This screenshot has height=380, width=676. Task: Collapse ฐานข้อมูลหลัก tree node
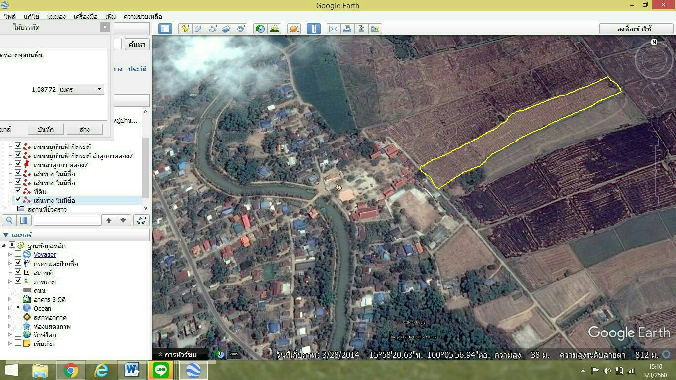click(x=4, y=245)
